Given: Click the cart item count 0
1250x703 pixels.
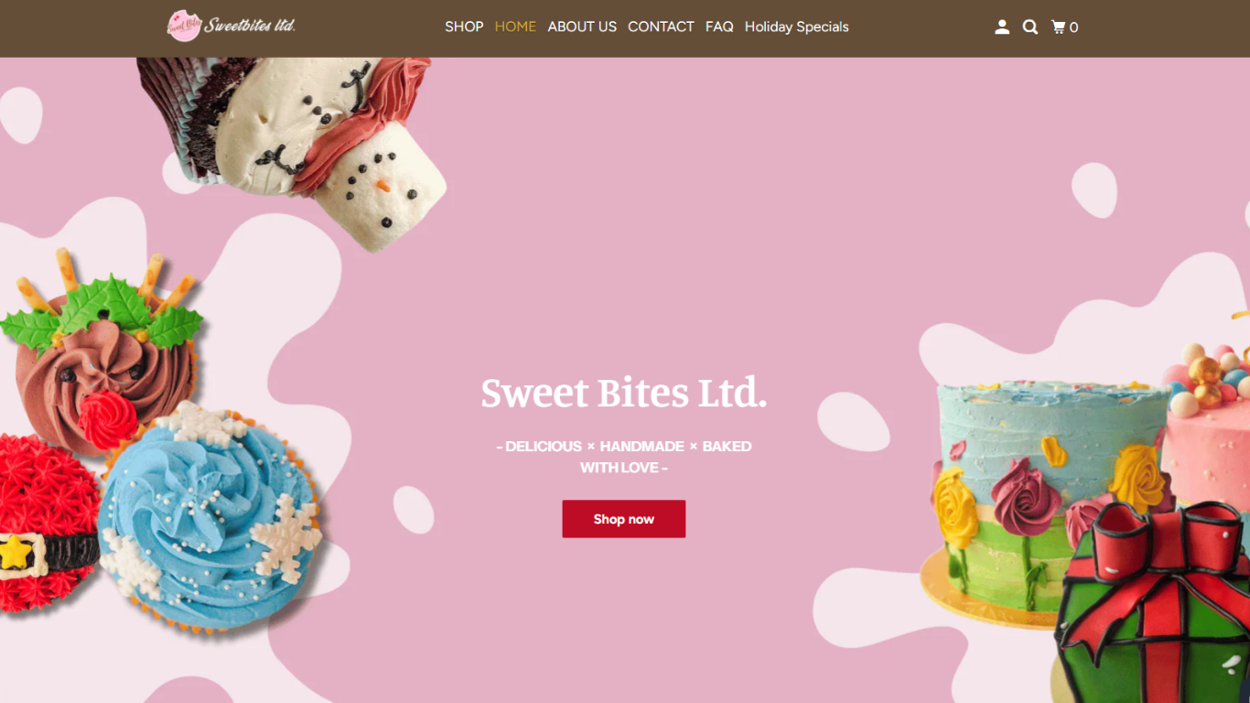Looking at the screenshot, I should (x=1074, y=27).
